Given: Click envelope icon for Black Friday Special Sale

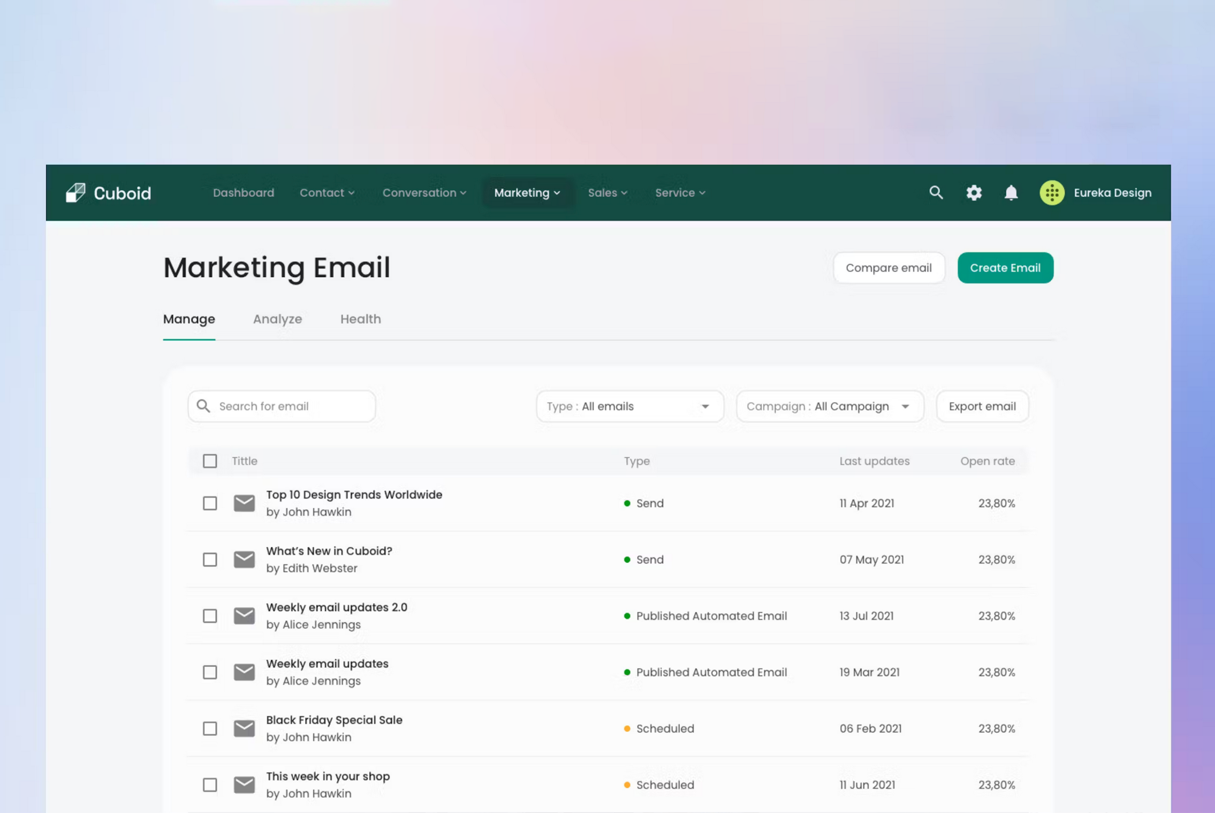Looking at the screenshot, I should (x=244, y=728).
